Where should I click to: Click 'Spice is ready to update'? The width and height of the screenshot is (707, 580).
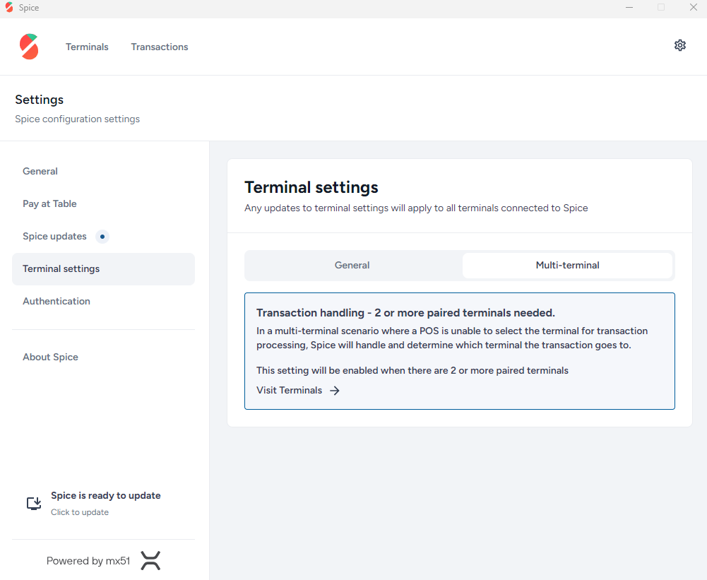coord(106,495)
